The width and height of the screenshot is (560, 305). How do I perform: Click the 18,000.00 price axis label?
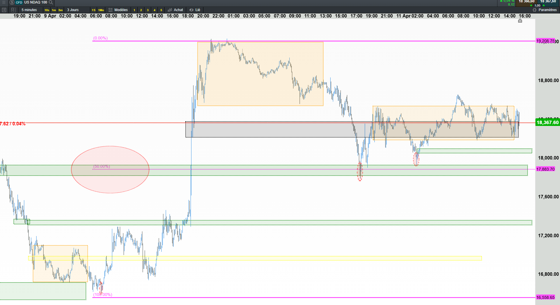pos(548,158)
